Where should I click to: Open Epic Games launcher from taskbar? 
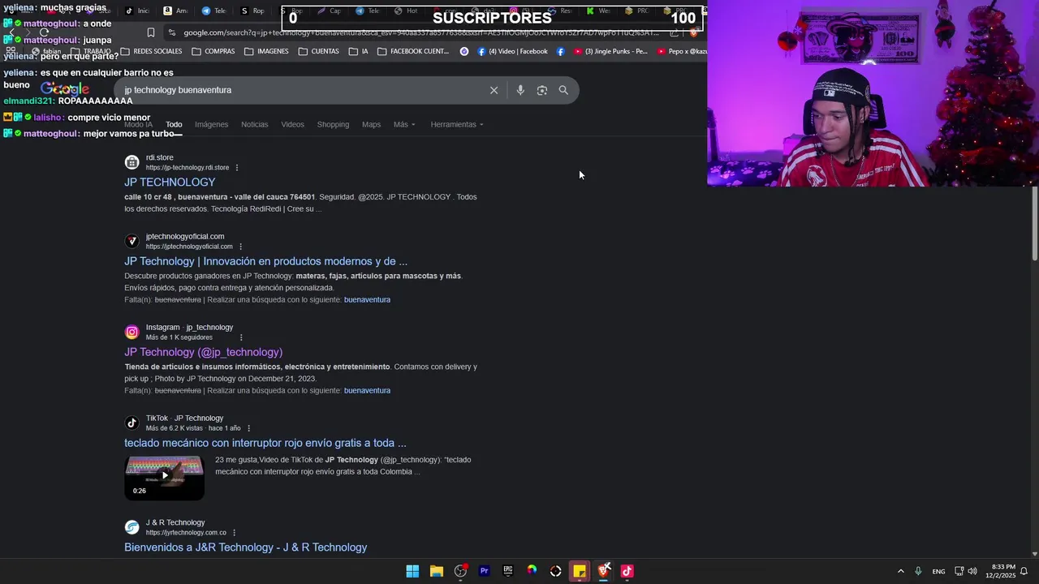coord(507,571)
